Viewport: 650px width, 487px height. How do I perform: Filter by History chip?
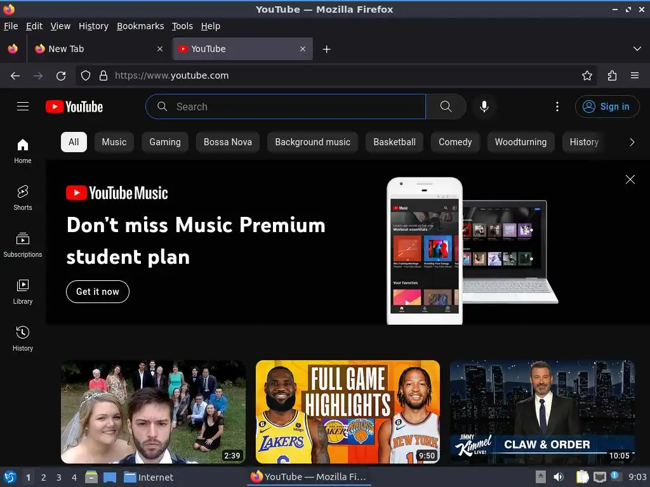(x=584, y=142)
